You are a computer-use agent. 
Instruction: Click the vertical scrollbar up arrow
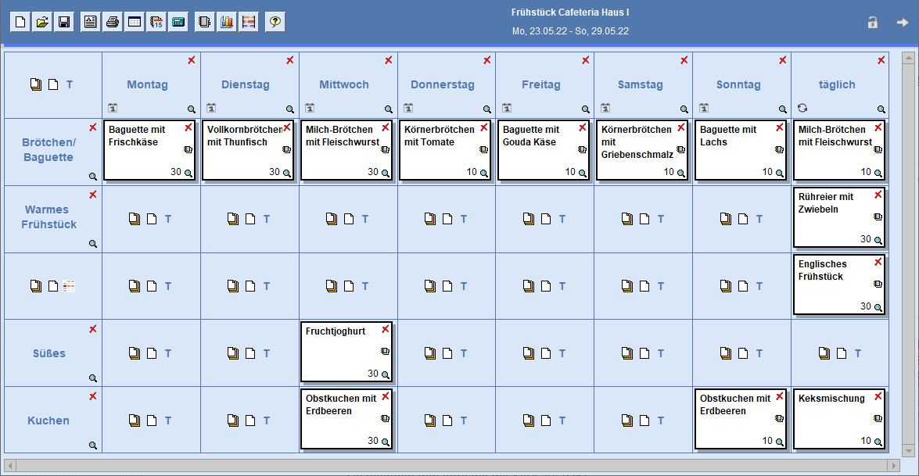[x=909, y=58]
